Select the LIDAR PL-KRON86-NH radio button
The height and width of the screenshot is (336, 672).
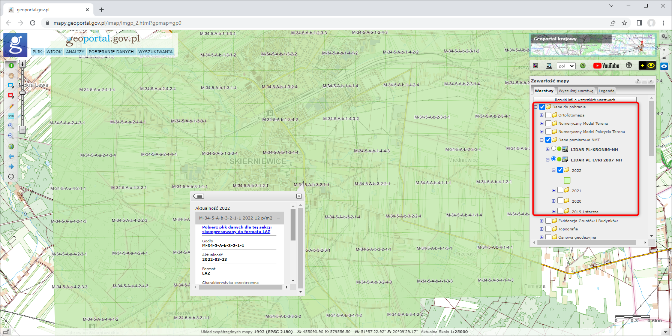pyautogui.click(x=553, y=149)
